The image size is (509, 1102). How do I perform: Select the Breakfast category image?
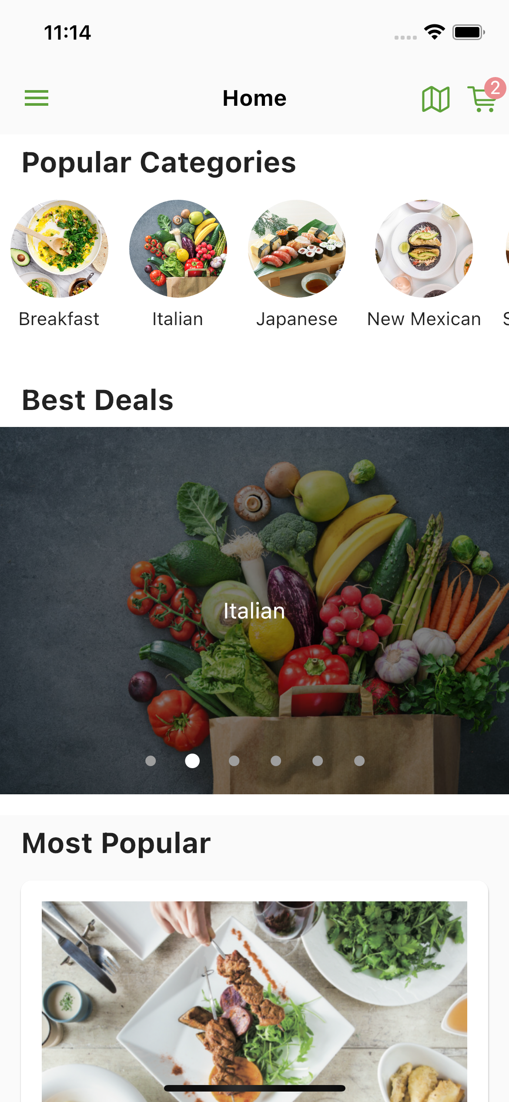click(x=60, y=249)
